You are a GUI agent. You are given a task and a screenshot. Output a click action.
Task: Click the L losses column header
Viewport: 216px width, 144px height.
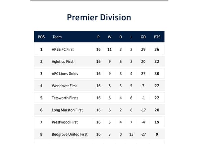click(x=131, y=37)
